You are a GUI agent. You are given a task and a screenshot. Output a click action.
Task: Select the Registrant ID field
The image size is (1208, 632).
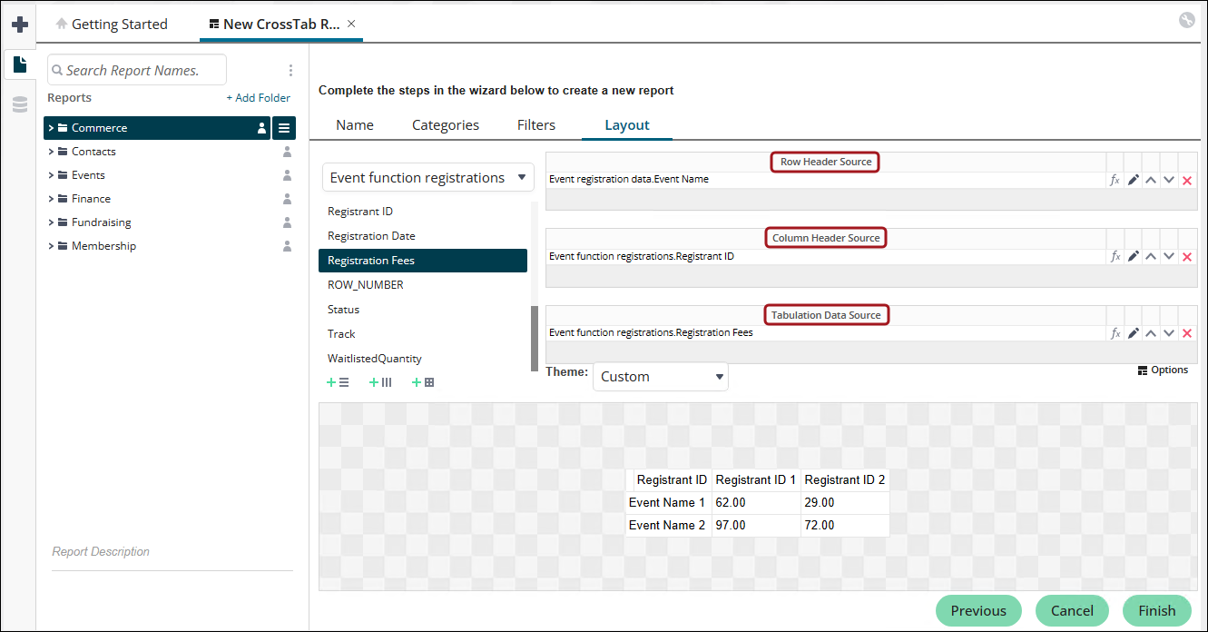(x=423, y=212)
